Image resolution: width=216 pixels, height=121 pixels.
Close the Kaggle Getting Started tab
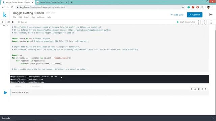(x=33, y=2)
